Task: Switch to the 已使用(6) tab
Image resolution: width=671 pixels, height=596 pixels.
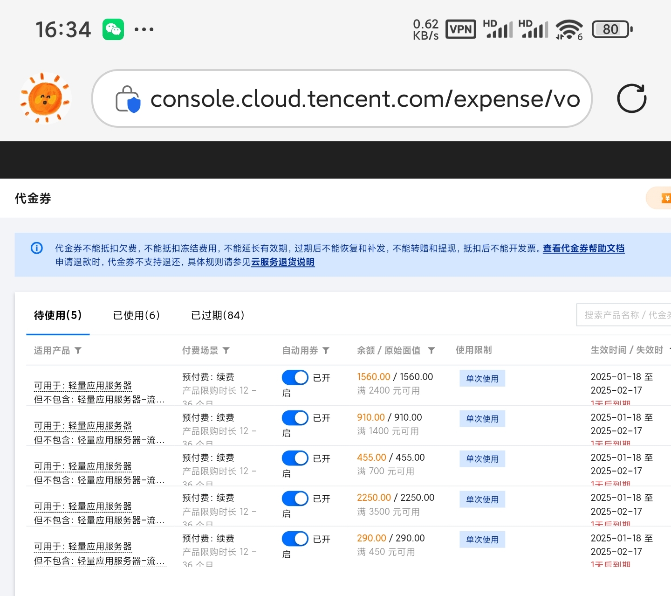Action: (137, 315)
